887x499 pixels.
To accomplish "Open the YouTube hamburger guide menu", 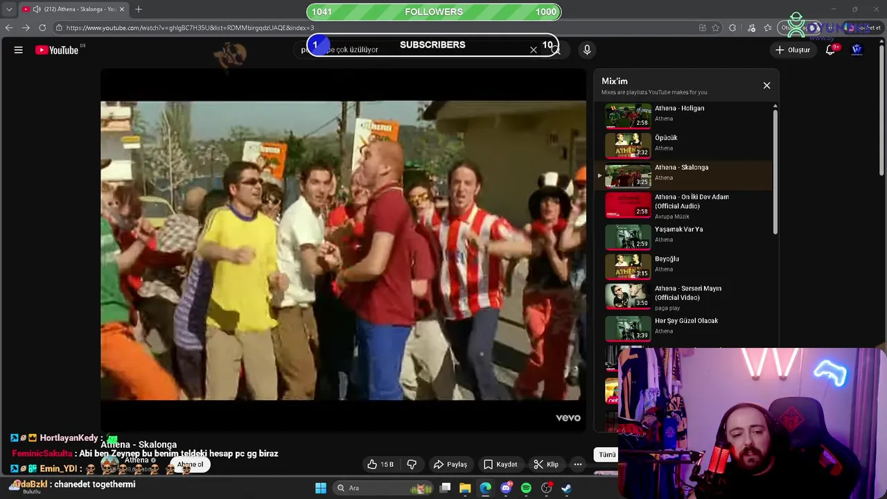I will click(19, 50).
